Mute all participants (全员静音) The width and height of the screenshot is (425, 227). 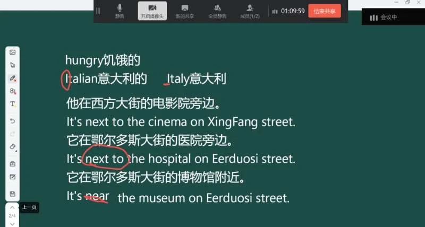point(217,11)
